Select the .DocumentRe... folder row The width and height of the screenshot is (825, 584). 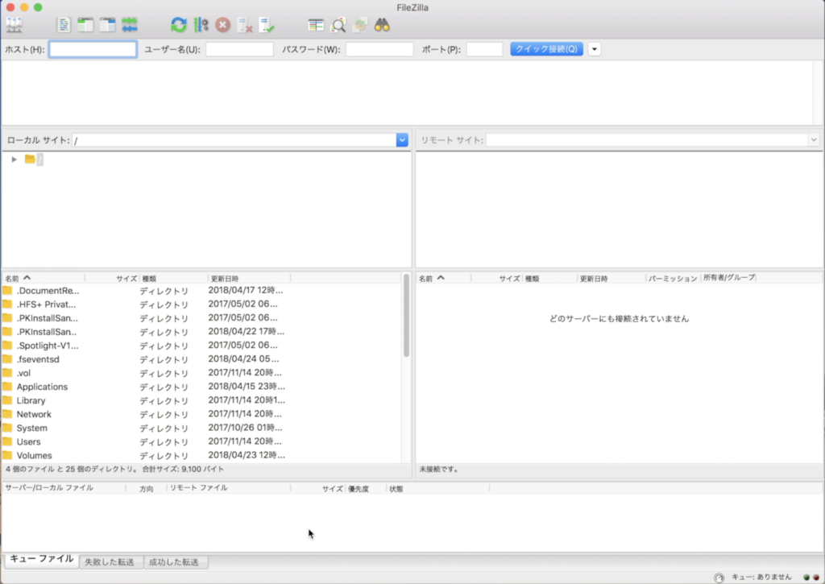[x=201, y=291]
